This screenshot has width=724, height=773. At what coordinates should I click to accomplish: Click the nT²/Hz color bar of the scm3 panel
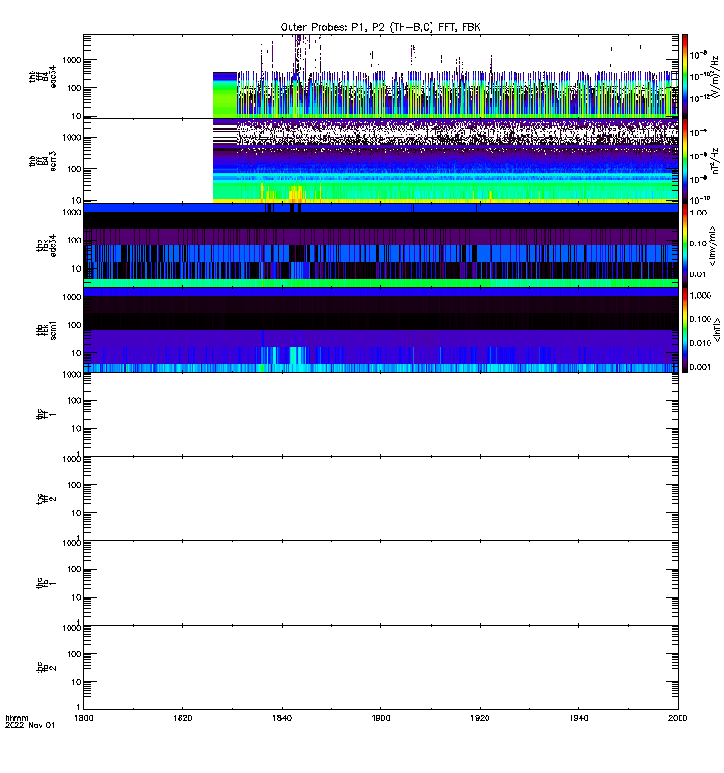tap(685, 160)
